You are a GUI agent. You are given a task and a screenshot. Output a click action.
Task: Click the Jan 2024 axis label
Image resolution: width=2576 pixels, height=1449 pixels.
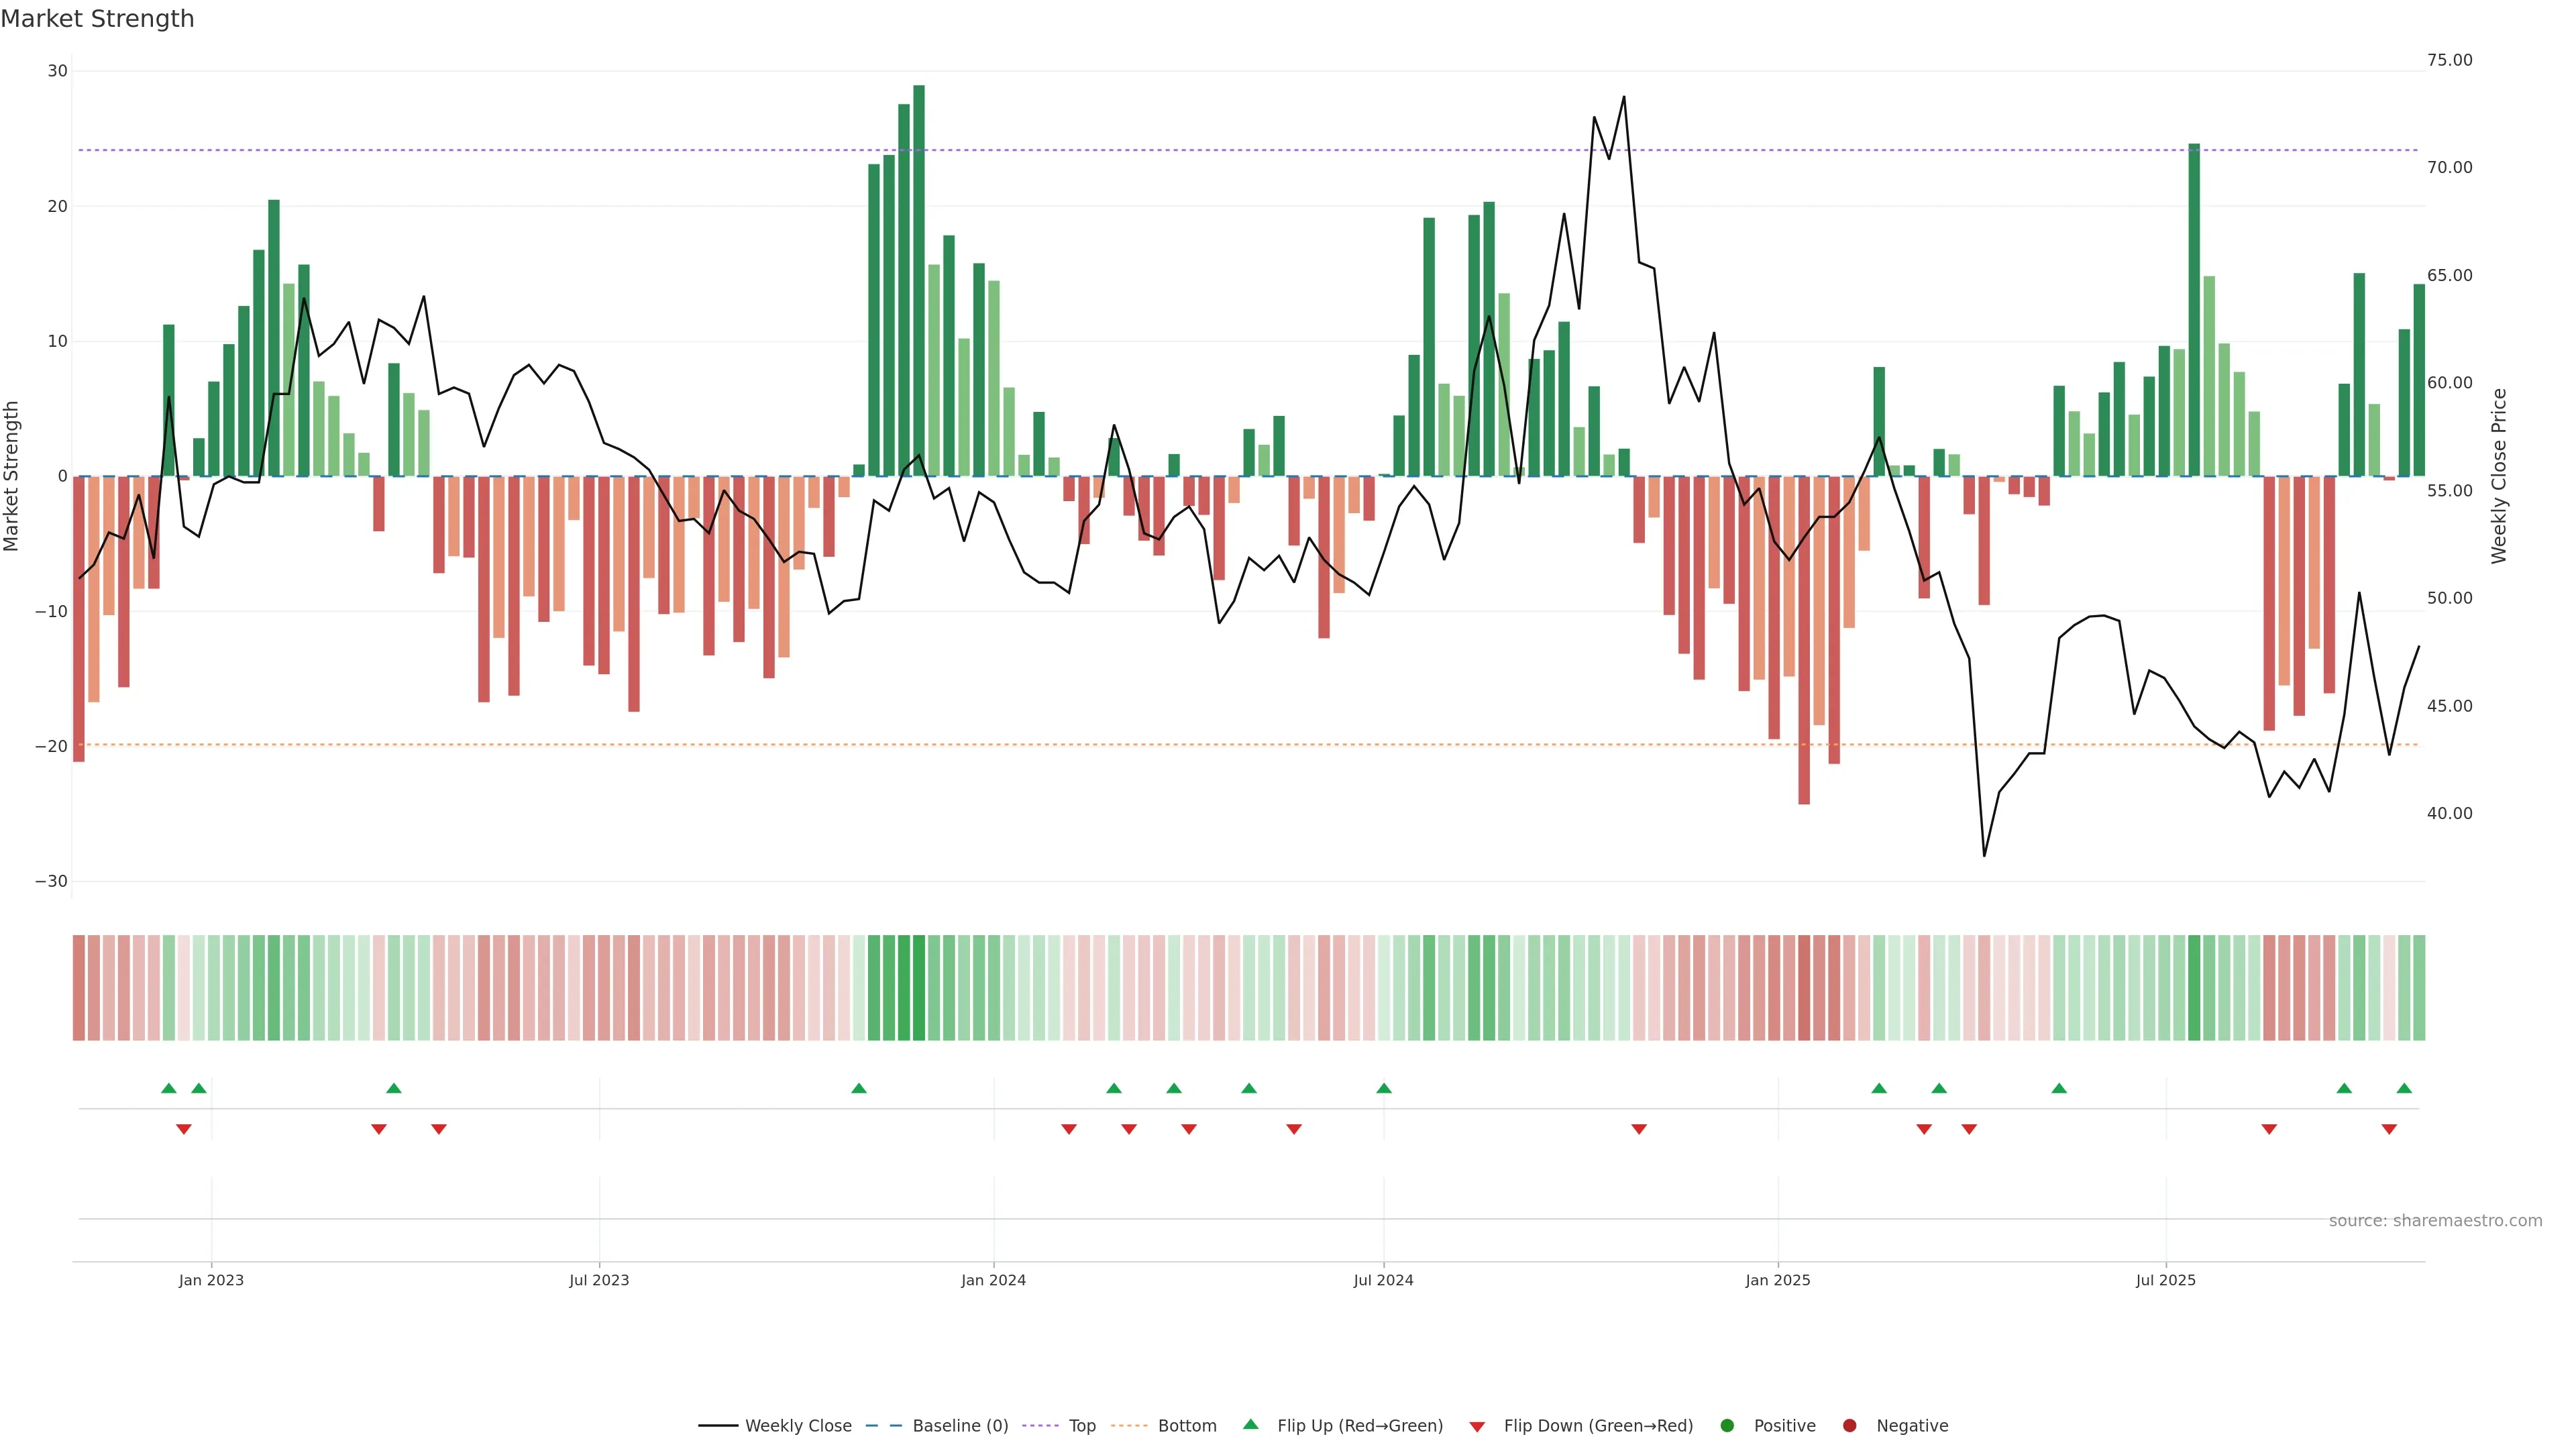(993, 1280)
